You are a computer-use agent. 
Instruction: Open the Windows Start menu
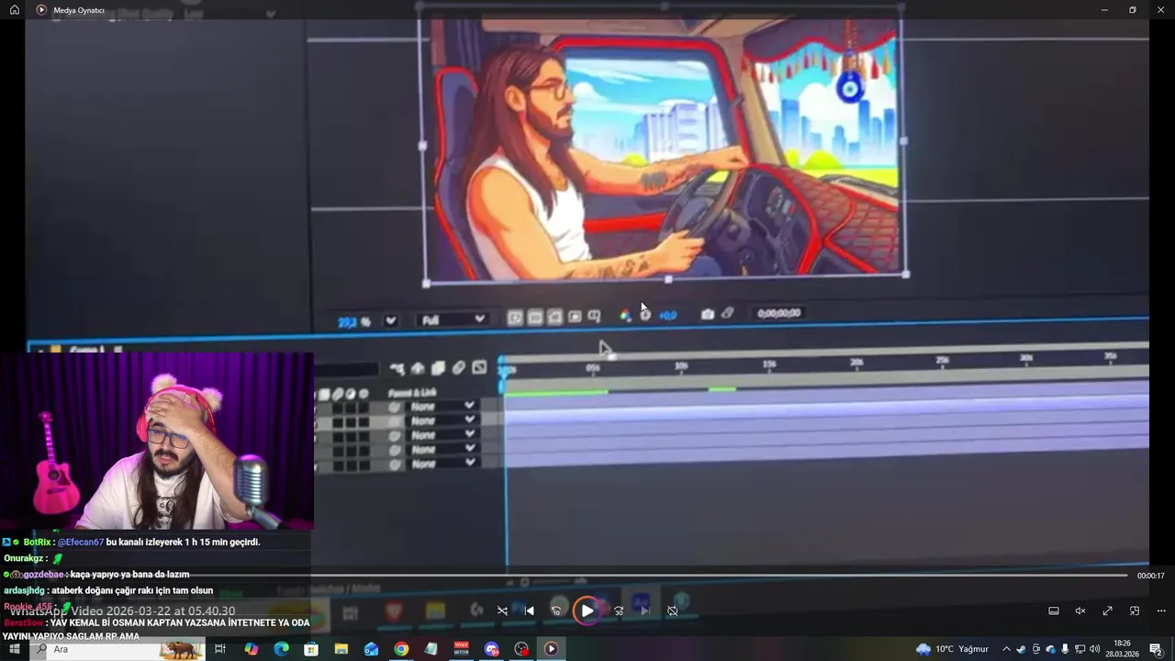pyautogui.click(x=15, y=649)
